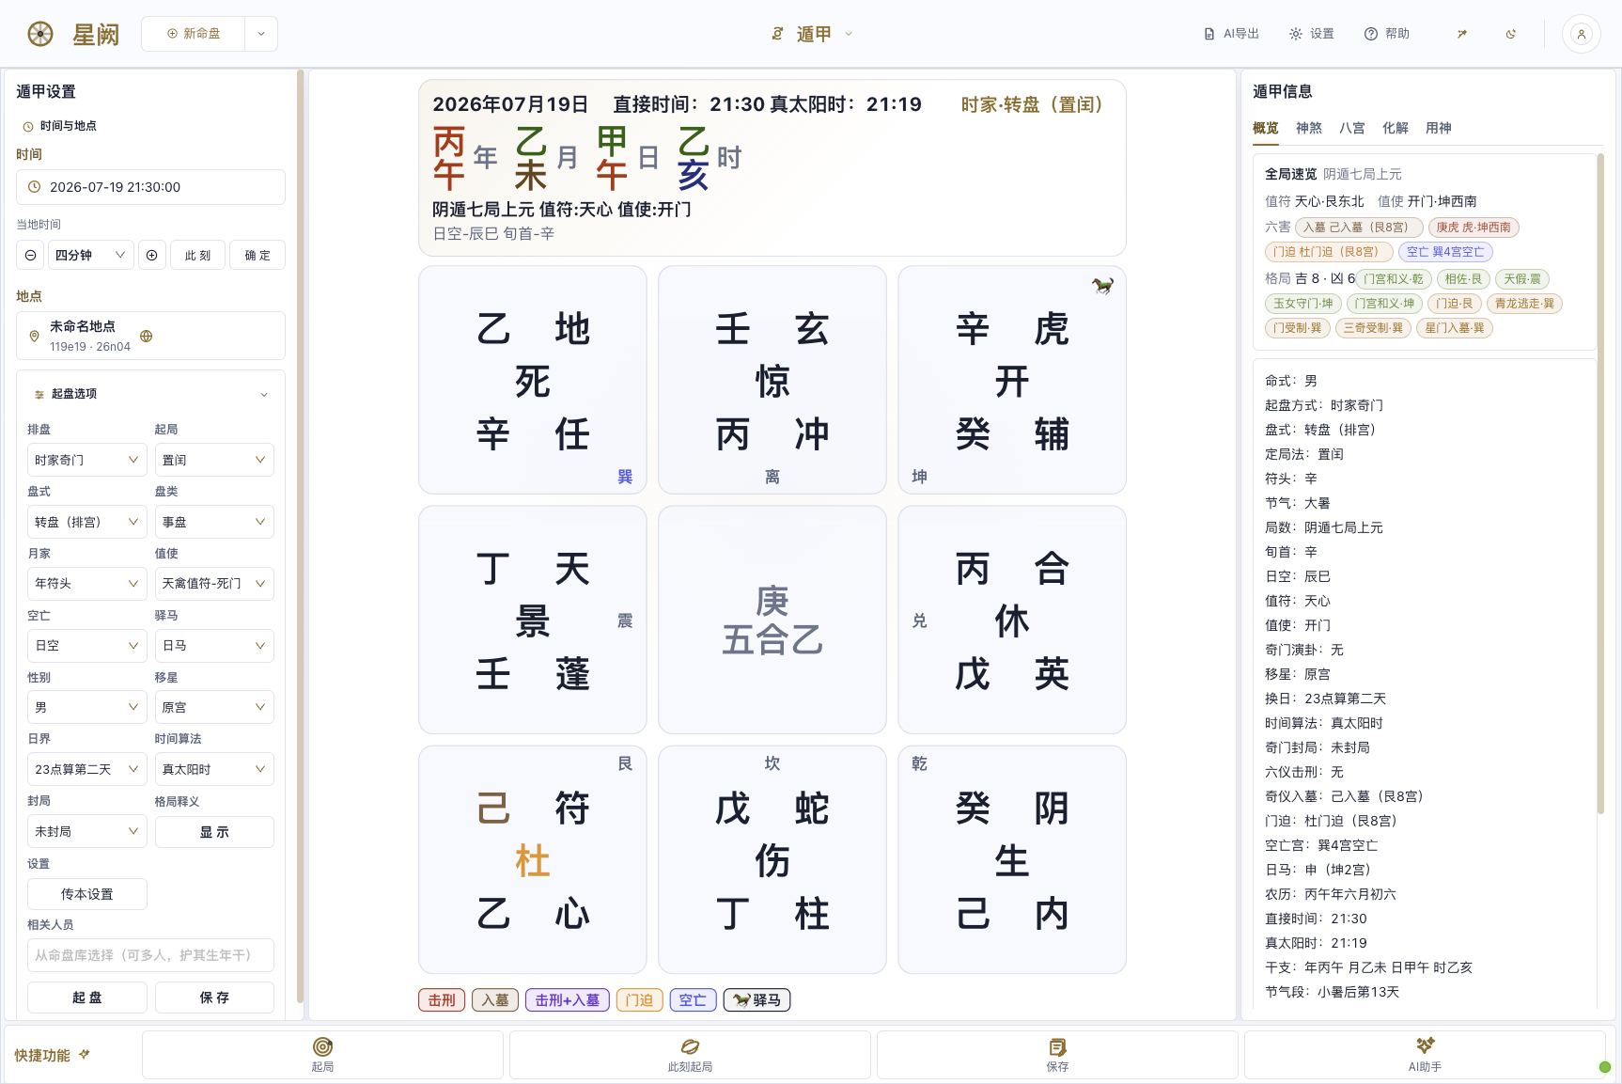Toggle the 空亡 legend tag

pos(694,1000)
